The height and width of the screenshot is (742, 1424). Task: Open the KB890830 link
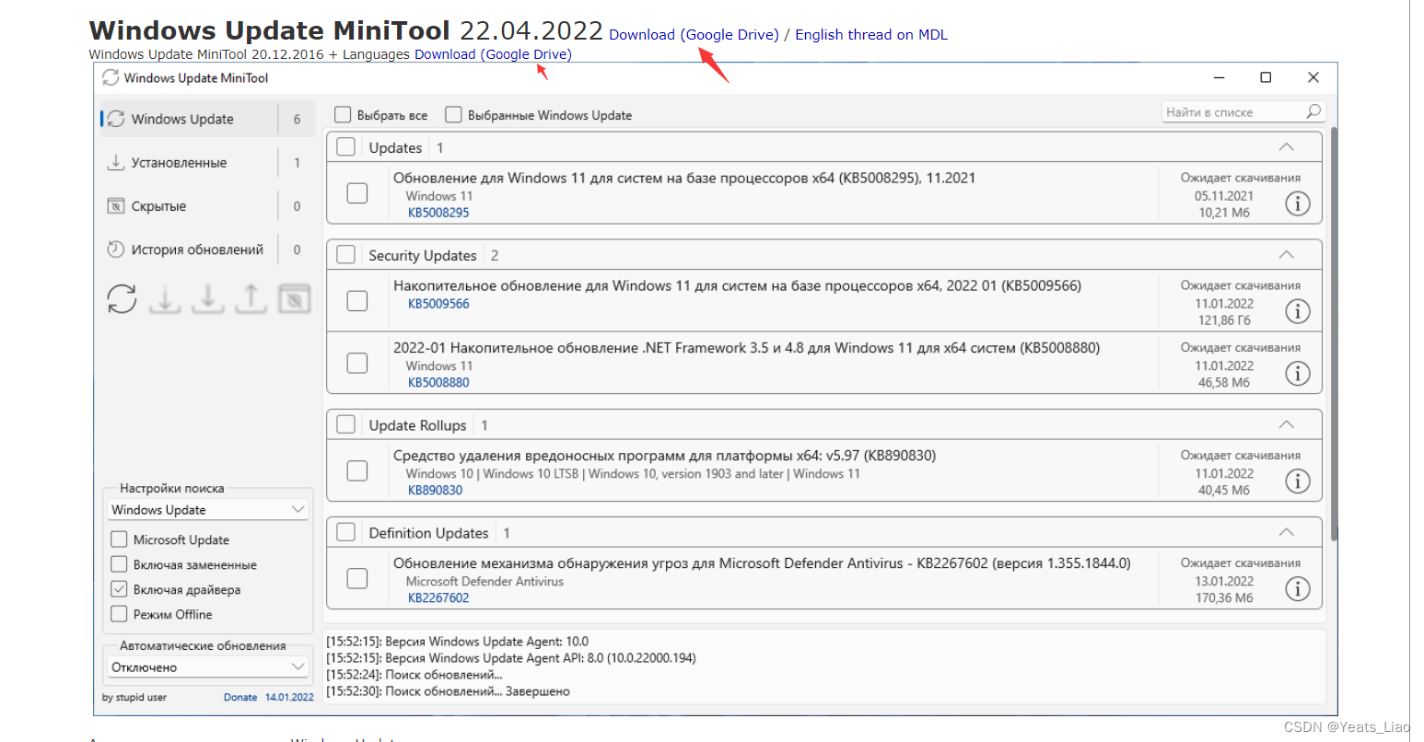point(436,491)
